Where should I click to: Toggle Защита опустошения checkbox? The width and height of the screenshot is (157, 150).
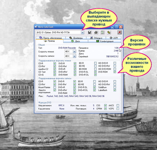(x=55, y=90)
